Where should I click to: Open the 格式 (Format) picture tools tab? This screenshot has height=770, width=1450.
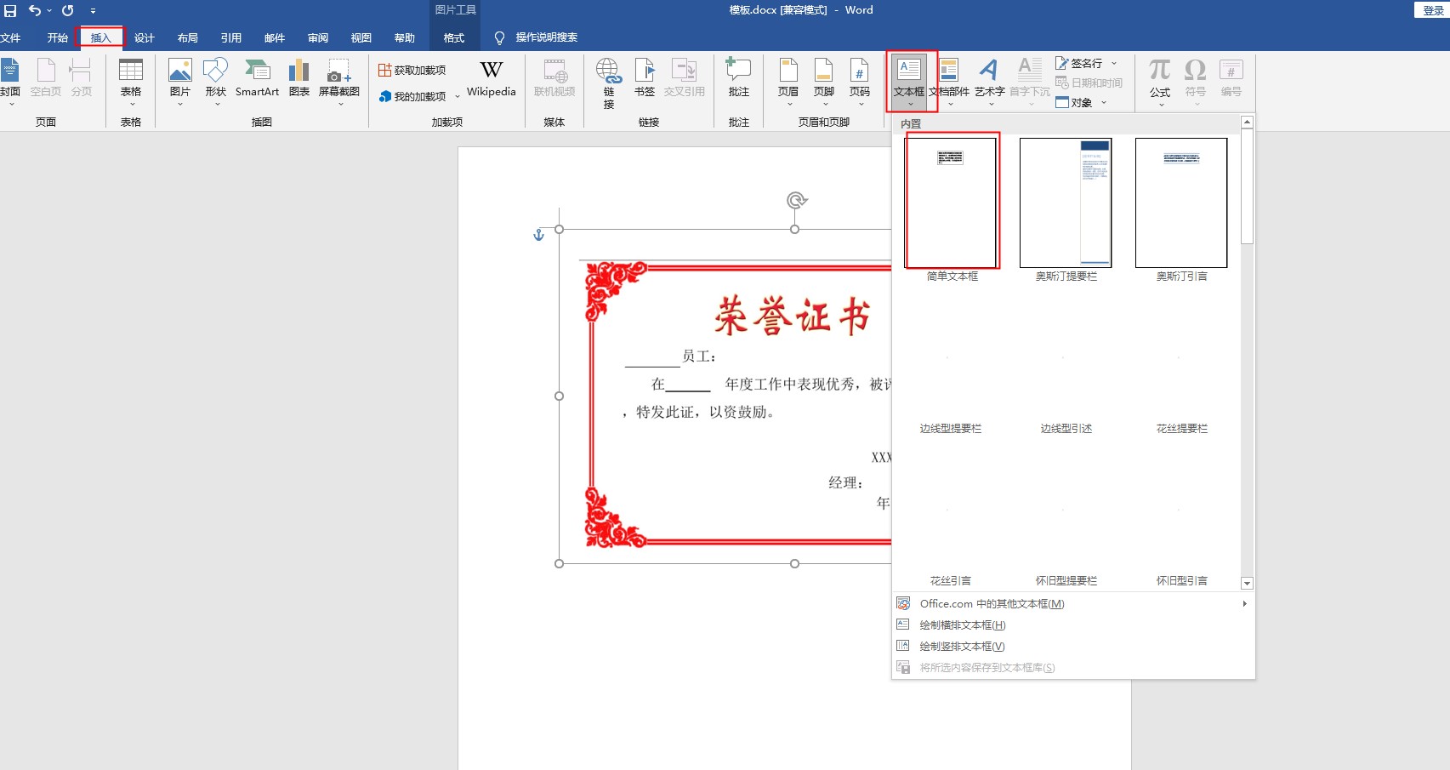coord(454,37)
